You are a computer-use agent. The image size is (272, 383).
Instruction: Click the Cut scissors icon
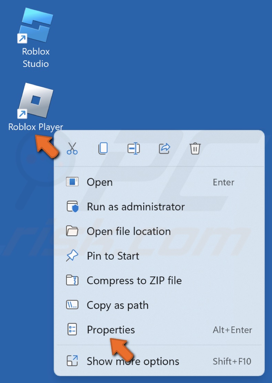tap(72, 149)
